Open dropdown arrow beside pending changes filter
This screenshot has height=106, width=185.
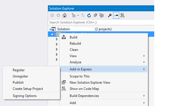tap(78, 15)
